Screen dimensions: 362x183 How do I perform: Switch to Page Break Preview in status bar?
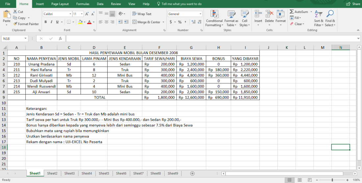point(310,180)
